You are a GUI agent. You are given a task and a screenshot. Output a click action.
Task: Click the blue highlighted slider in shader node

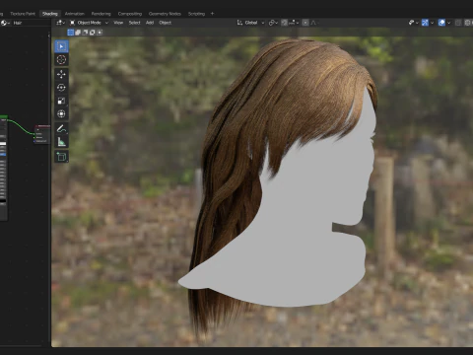pos(3,155)
